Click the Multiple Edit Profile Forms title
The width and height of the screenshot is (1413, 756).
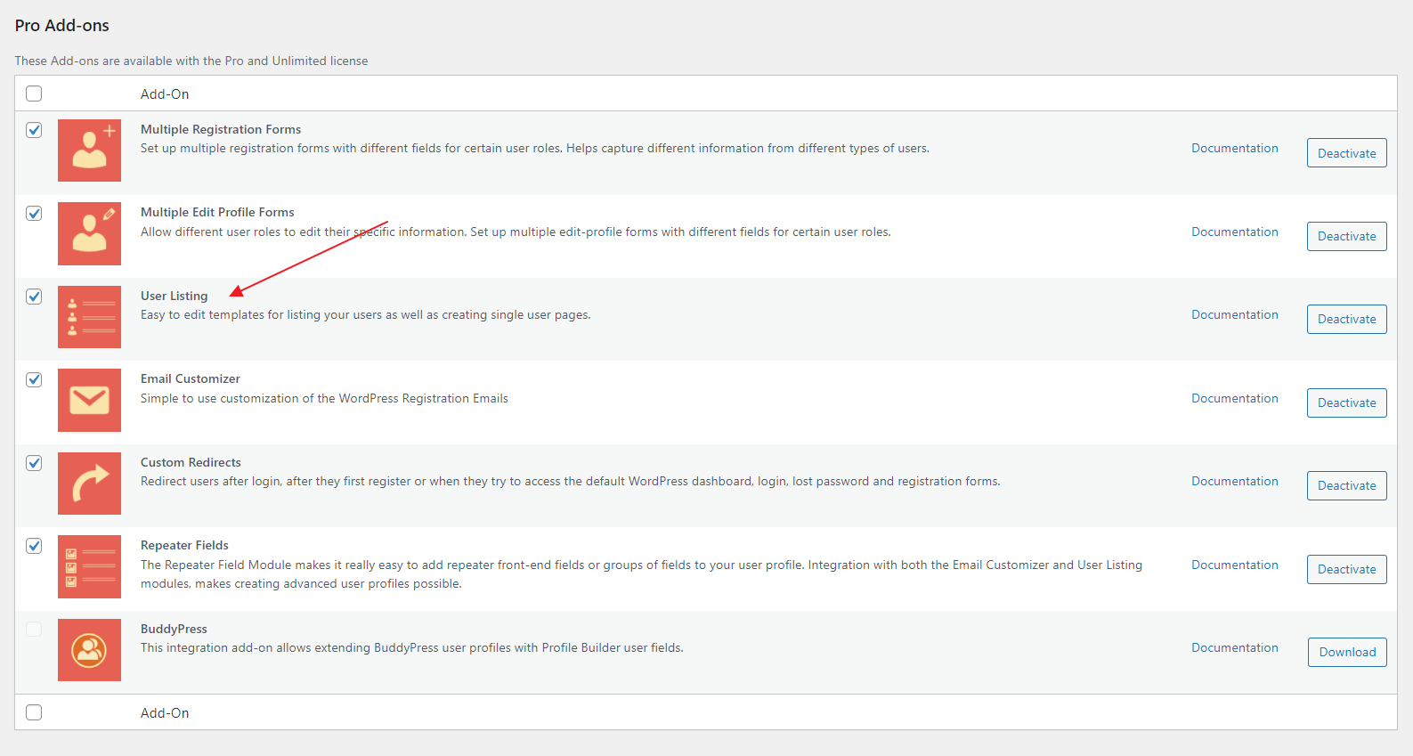[x=217, y=212]
